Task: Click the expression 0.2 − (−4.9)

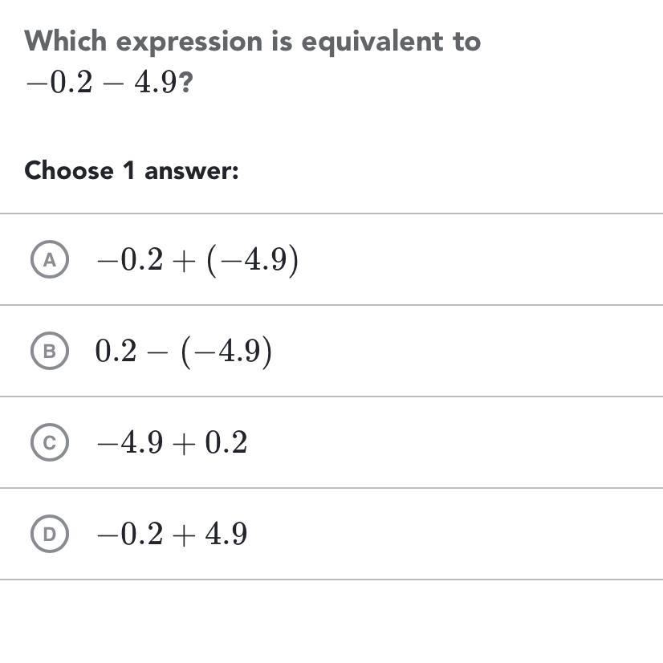Action: coord(184,352)
